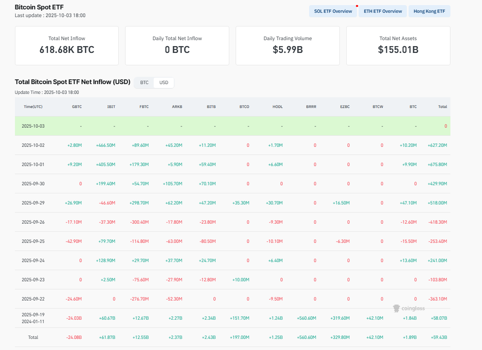This screenshot has width=482, height=350.
Task: Click the BITB column header
Action: (211, 107)
